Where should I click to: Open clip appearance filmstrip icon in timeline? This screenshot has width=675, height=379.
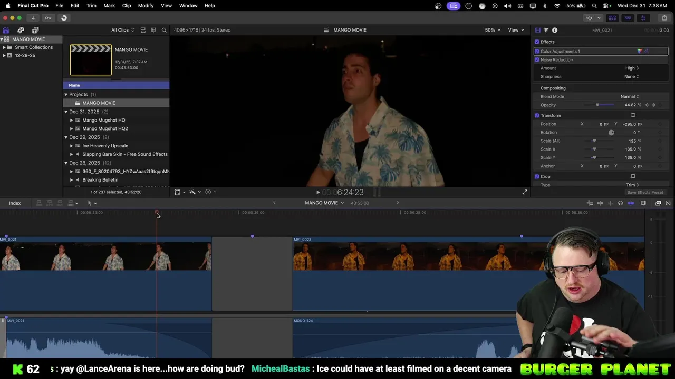[x=643, y=203]
